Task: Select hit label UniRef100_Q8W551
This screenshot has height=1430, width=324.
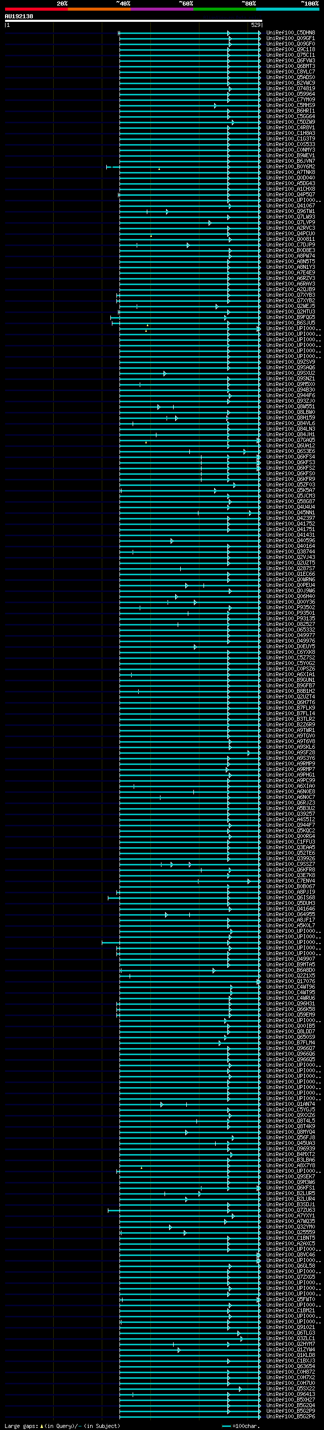Action: tap(290, 407)
